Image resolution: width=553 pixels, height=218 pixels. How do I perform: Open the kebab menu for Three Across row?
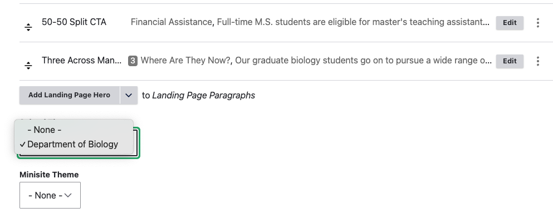coord(537,61)
